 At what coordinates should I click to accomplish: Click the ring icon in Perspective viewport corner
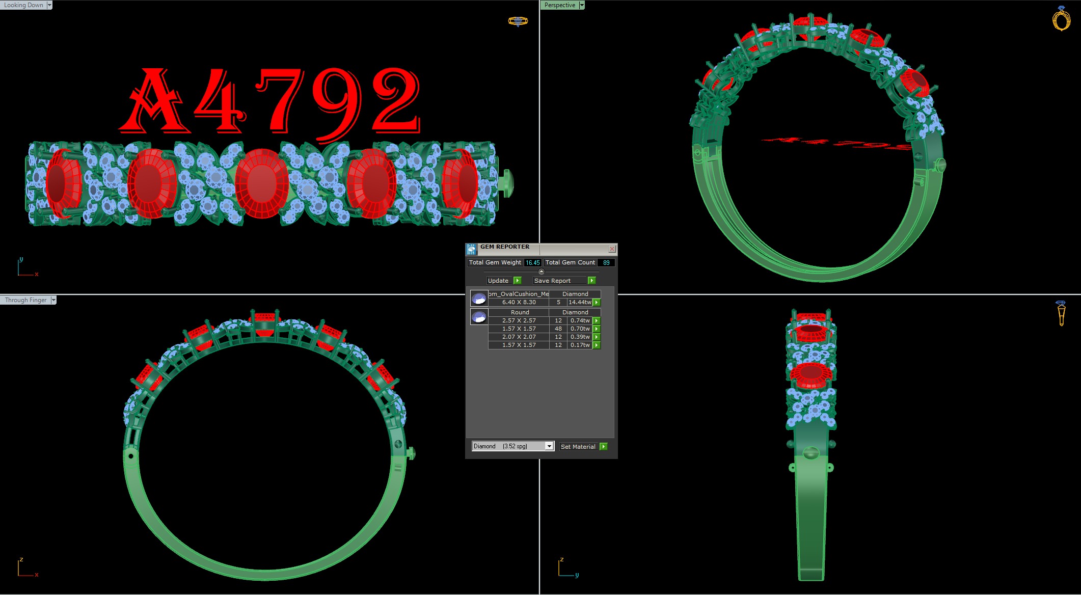click(1061, 19)
